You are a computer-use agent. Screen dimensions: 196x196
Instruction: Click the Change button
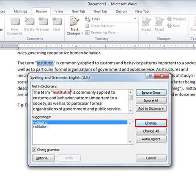(151, 123)
